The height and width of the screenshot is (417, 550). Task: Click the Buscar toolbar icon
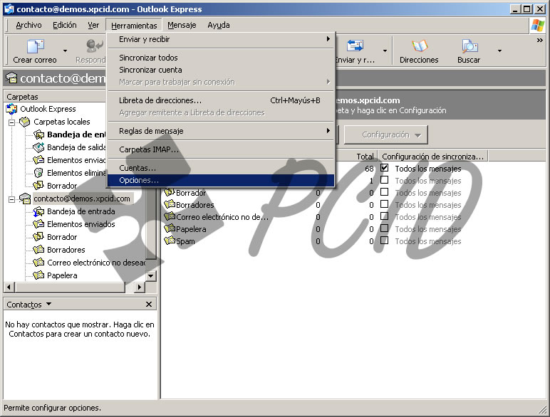click(469, 46)
